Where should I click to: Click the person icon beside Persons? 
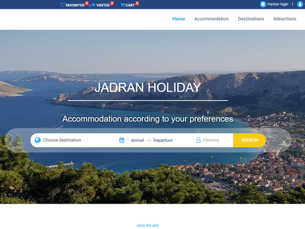(x=198, y=140)
